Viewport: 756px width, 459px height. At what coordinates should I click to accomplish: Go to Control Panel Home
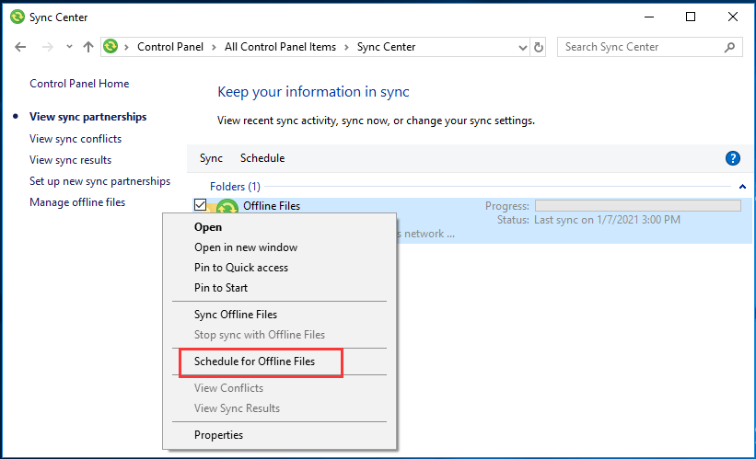click(x=79, y=84)
